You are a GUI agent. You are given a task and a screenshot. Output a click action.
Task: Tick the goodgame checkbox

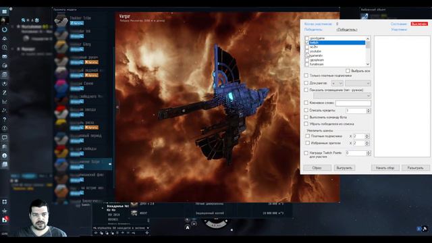tap(307, 38)
